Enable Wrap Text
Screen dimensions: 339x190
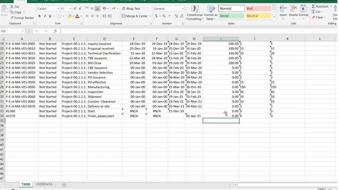click(x=131, y=8)
